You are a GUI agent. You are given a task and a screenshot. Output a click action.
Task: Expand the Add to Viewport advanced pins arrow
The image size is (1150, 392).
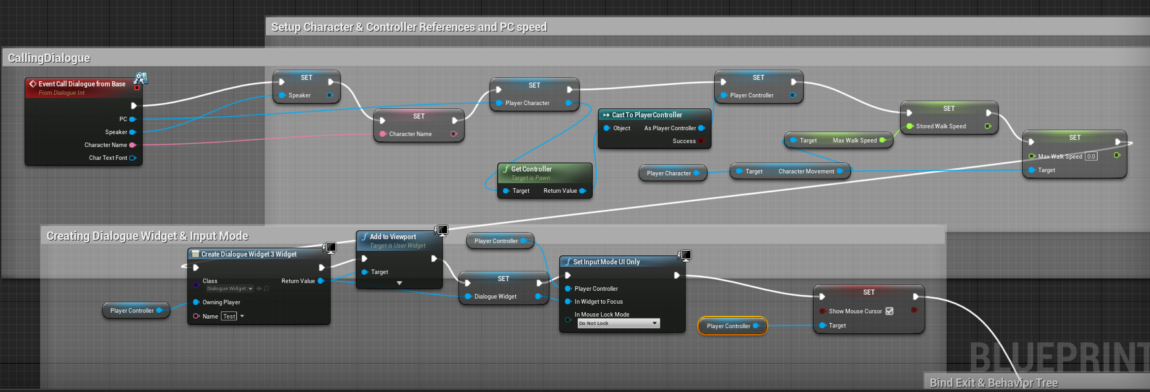point(399,283)
